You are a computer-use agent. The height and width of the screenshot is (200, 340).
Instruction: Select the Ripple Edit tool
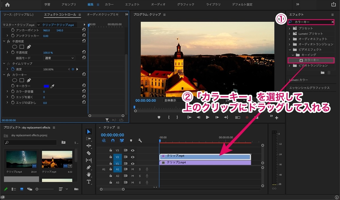(x=89, y=146)
